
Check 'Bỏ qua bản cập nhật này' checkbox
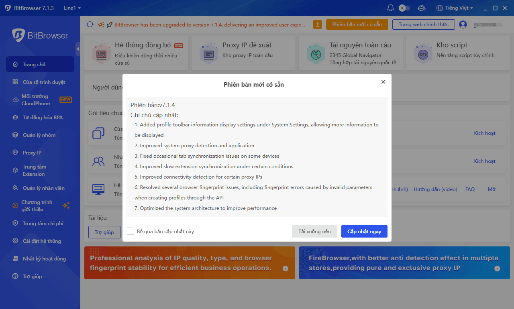point(131,231)
